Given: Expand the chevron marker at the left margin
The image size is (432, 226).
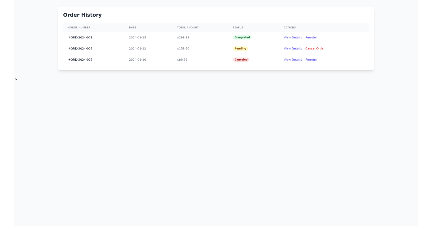Looking at the screenshot, I should pos(15,79).
